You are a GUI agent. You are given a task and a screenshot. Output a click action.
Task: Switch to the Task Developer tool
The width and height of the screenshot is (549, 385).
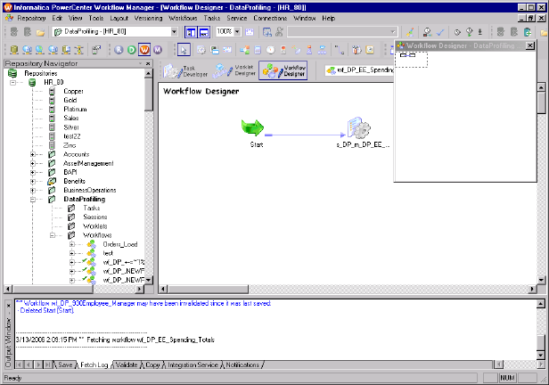(185, 70)
